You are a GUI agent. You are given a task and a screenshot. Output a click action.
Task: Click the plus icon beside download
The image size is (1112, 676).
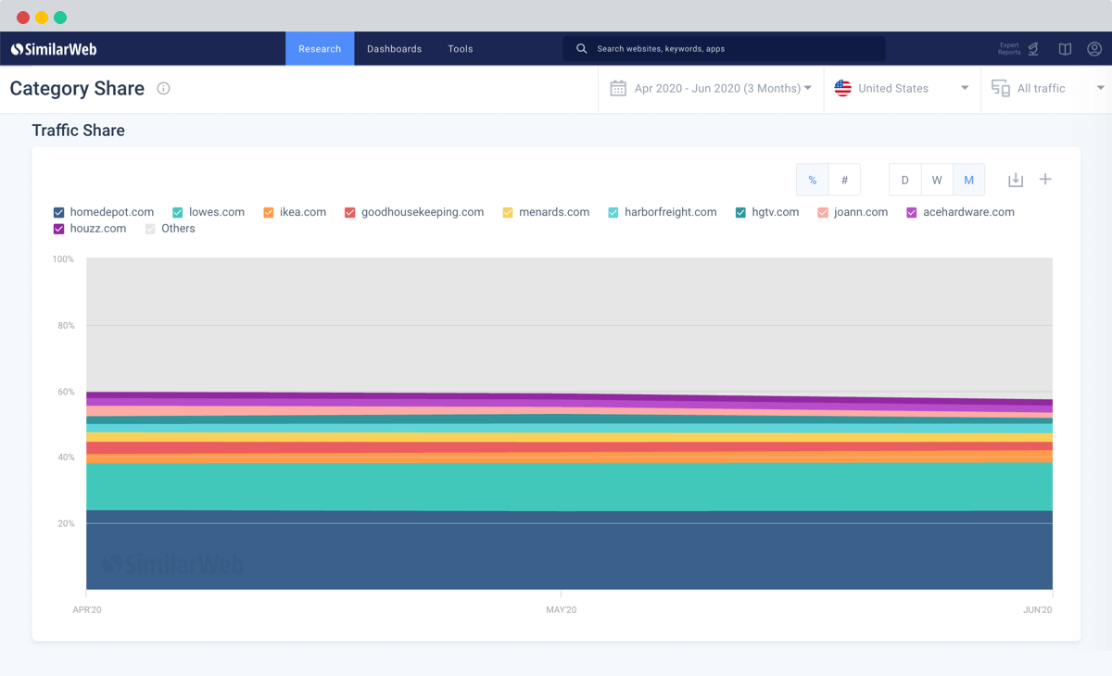pyautogui.click(x=1045, y=179)
